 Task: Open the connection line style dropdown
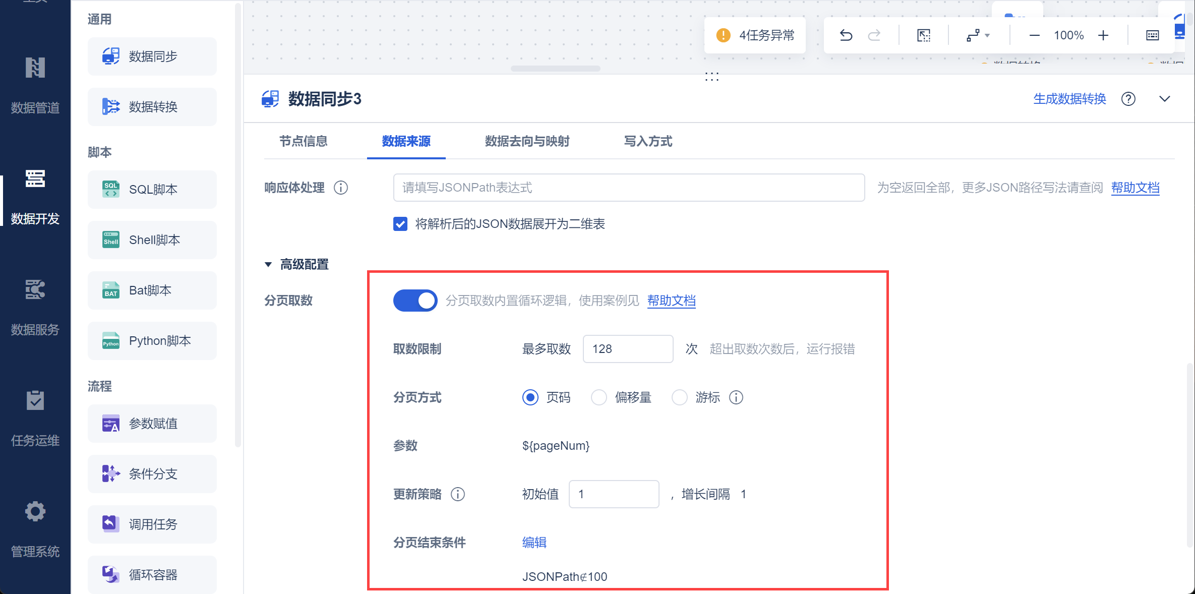978,35
